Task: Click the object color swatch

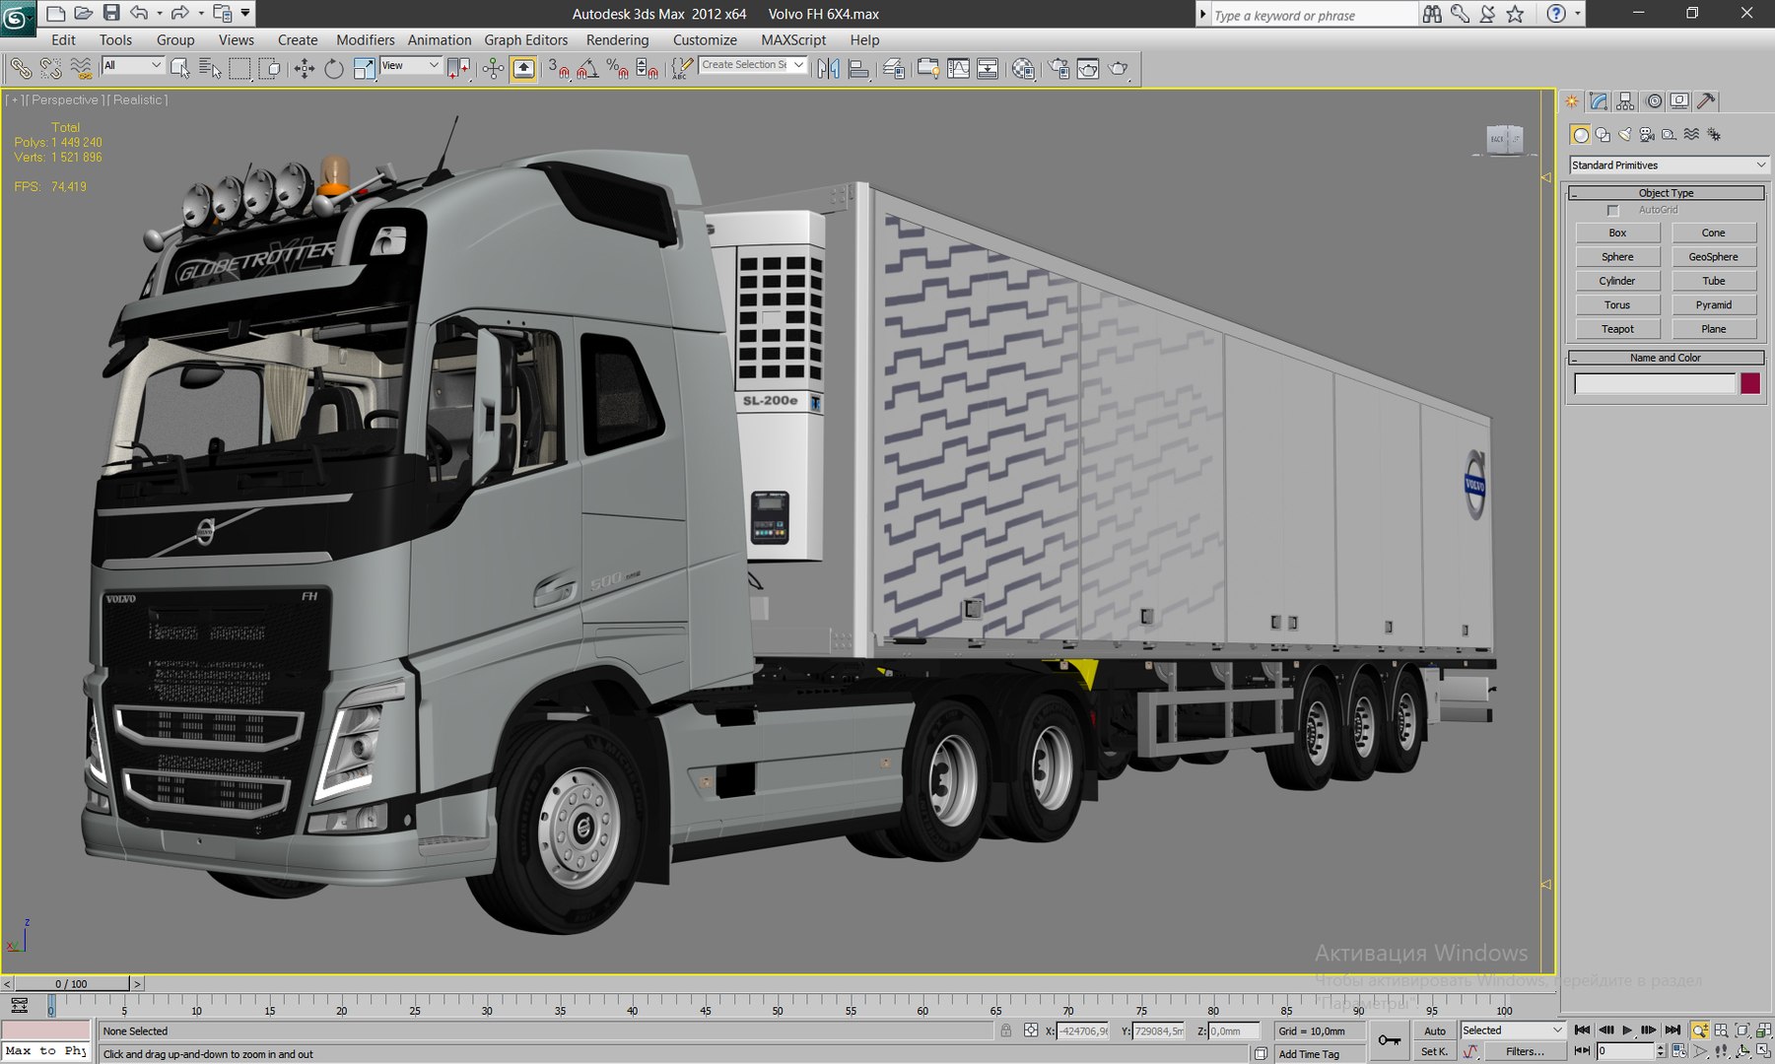Action: [1750, 383]
